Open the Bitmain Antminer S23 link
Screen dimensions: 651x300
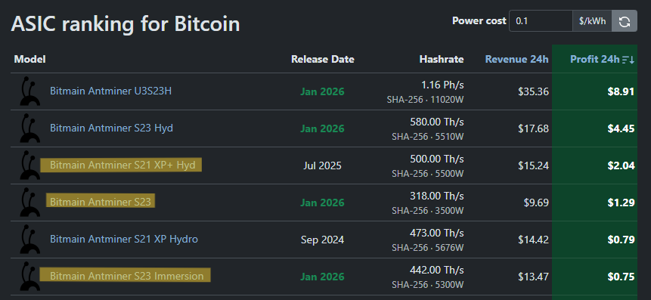[x=100, y=202]
